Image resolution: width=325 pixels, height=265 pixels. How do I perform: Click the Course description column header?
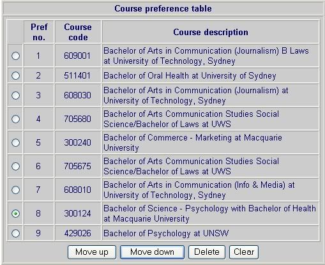tap(211, 32)
